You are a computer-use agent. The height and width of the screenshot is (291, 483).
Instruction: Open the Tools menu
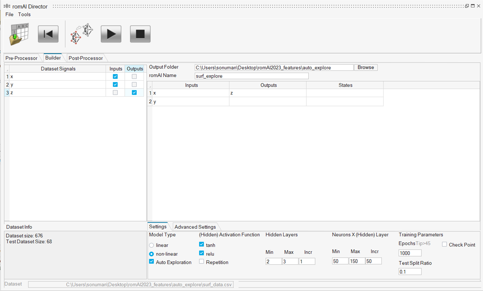24,14
